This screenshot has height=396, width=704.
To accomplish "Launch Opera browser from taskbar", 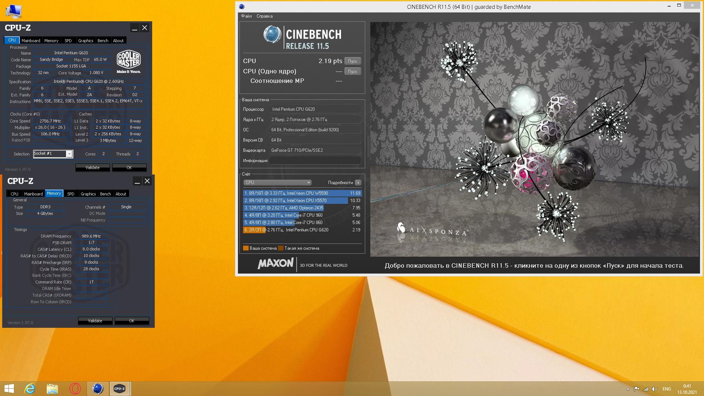I will tap(75, 389).
